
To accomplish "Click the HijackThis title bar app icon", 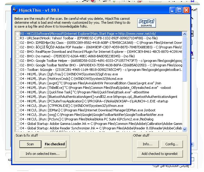I will coord(15,10).
